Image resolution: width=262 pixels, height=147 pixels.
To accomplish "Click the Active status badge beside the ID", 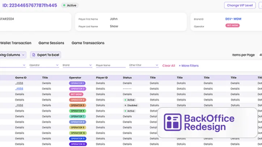I will tap(70, 5).
